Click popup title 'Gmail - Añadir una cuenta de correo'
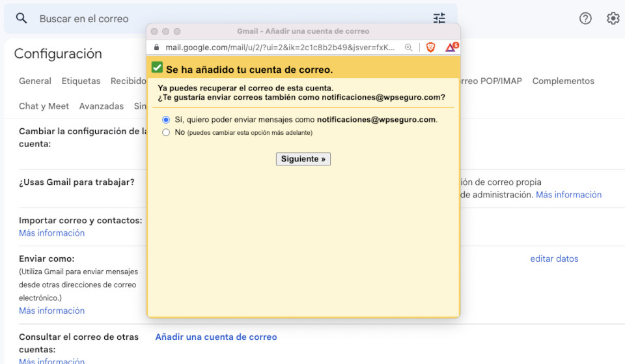The image size is (625, 364). pyautogui.click(x=303, y=31)
